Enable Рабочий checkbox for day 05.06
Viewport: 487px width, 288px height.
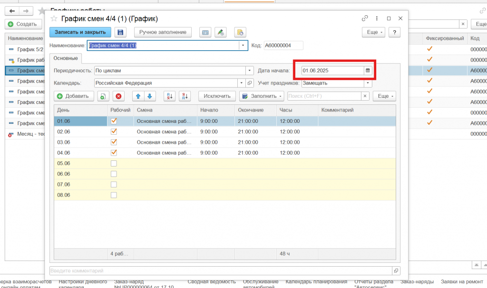[114, 163]
